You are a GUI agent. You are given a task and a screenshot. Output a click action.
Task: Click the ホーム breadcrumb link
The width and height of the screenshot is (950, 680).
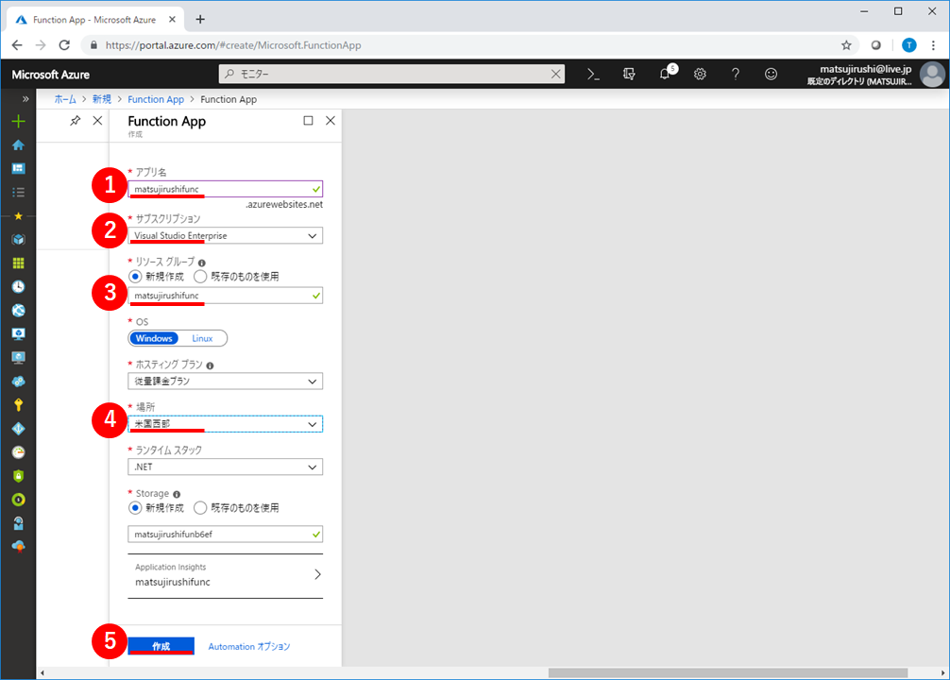[x=65, y=99]
